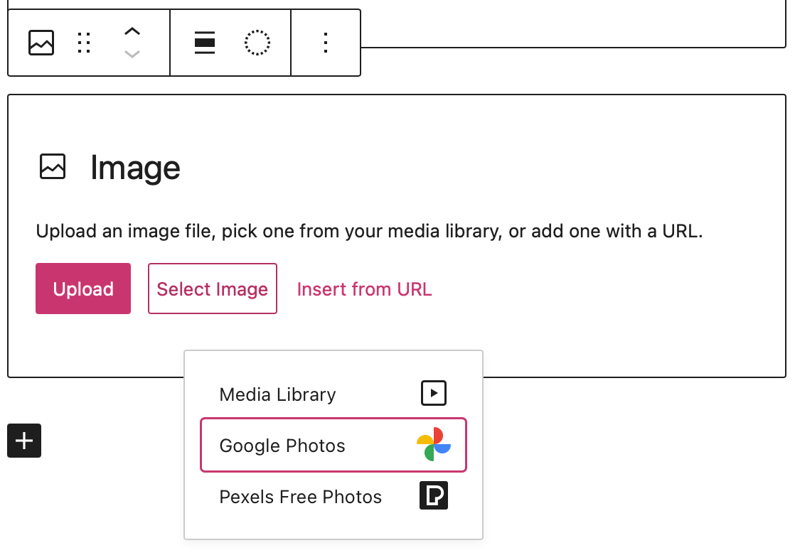
Task: Click the Upload button
Action: coord(83,289)
